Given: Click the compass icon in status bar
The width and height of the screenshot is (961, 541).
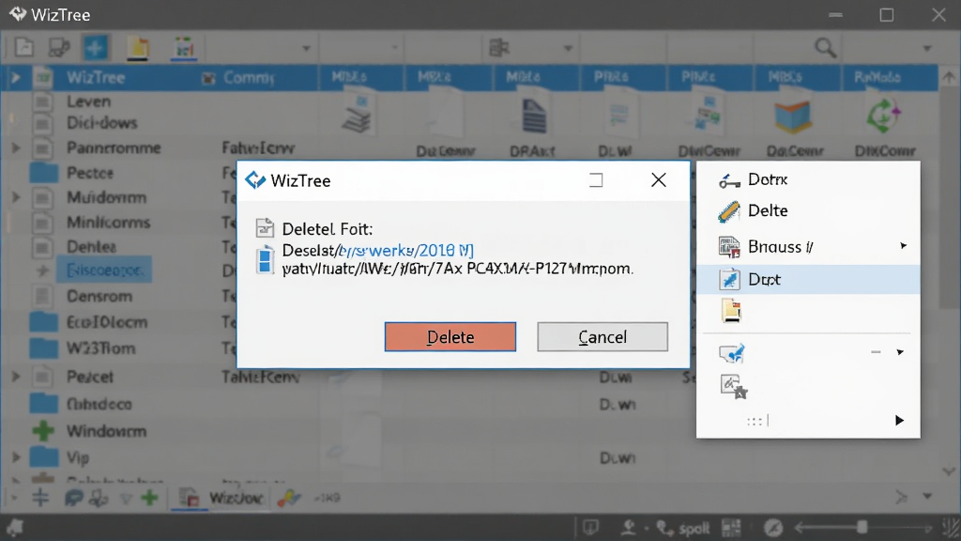Looking at the screenshot, I should tap(773, 527).
